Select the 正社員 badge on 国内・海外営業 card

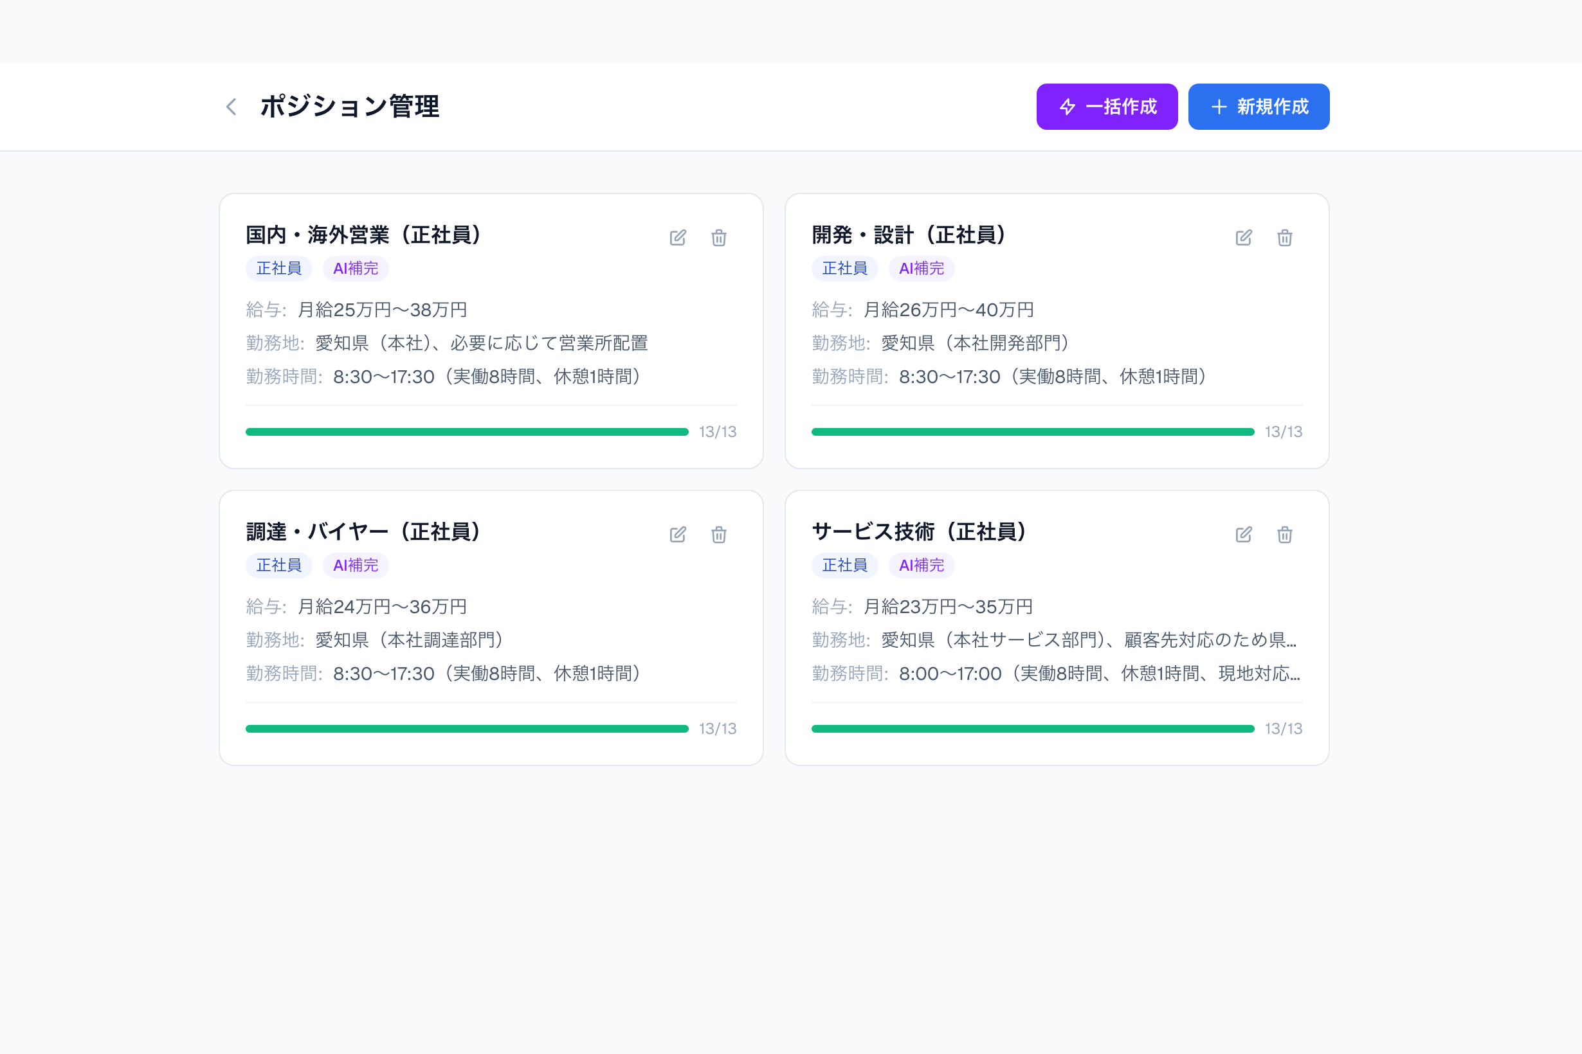click(278, 268)
